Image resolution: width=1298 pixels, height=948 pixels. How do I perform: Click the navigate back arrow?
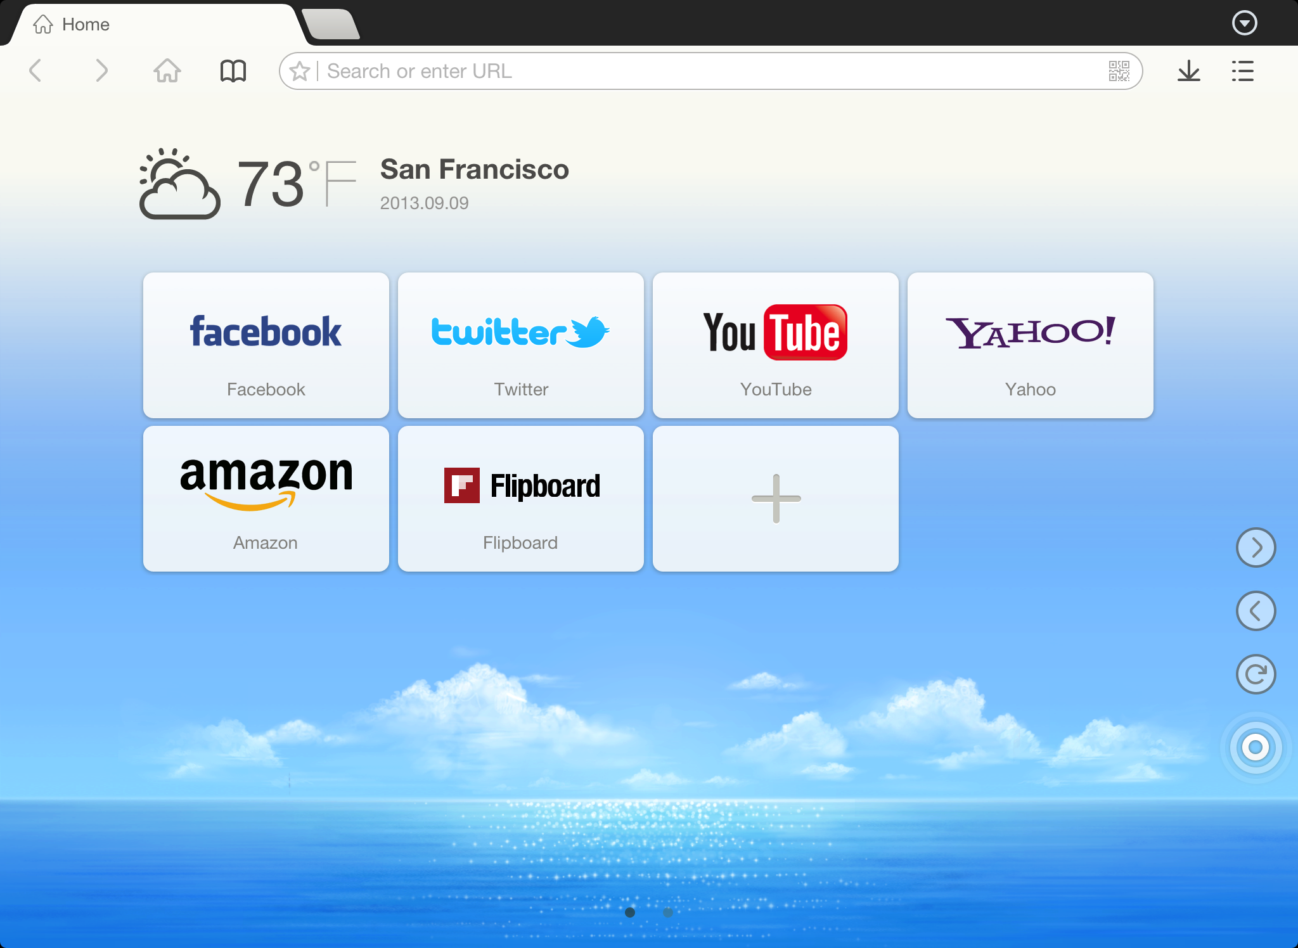click(36, 72)
